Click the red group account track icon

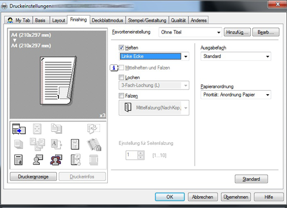56,160
